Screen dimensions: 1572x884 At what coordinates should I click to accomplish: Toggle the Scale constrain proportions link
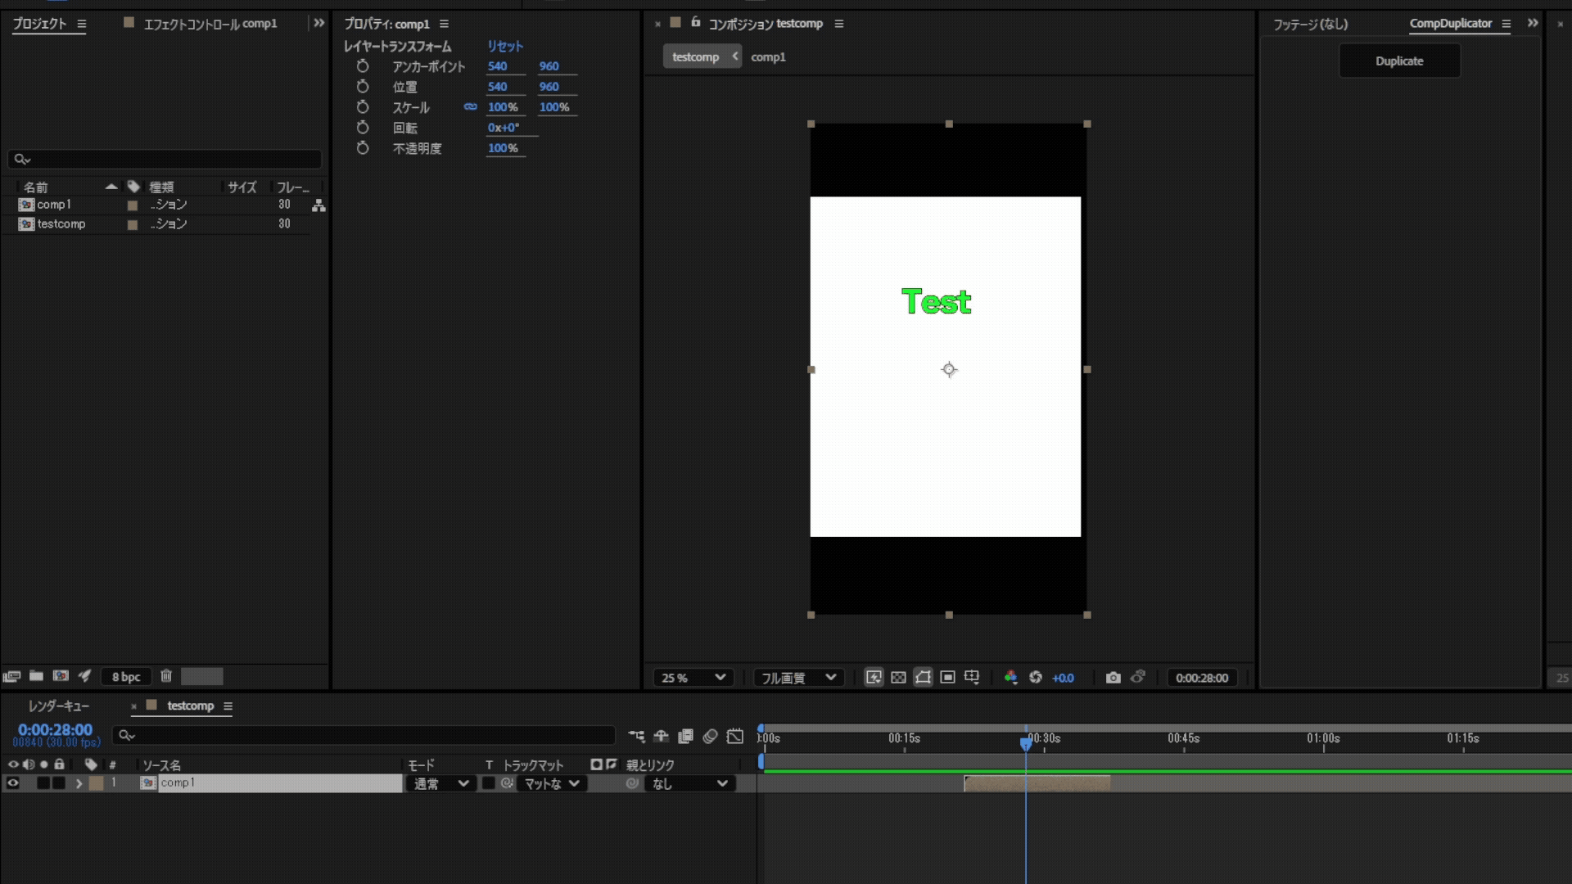point(470,107)
